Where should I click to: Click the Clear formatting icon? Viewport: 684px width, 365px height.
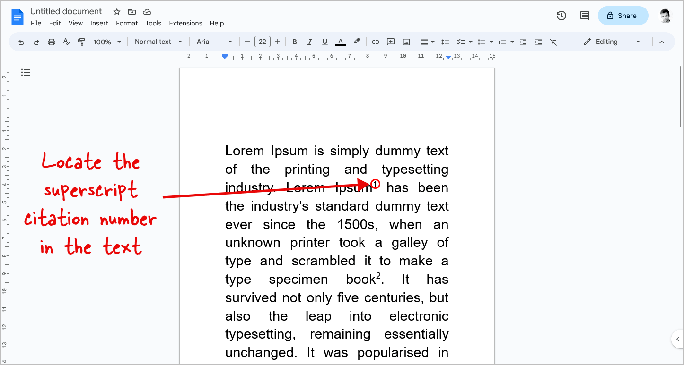(x=553, y=42)
